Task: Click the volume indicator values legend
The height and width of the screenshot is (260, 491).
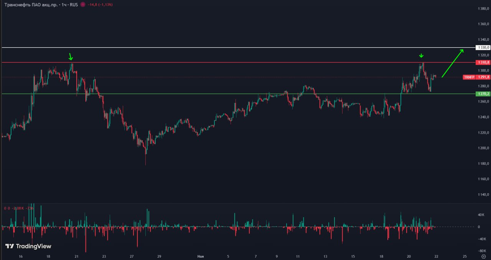Action: point(19,208)
